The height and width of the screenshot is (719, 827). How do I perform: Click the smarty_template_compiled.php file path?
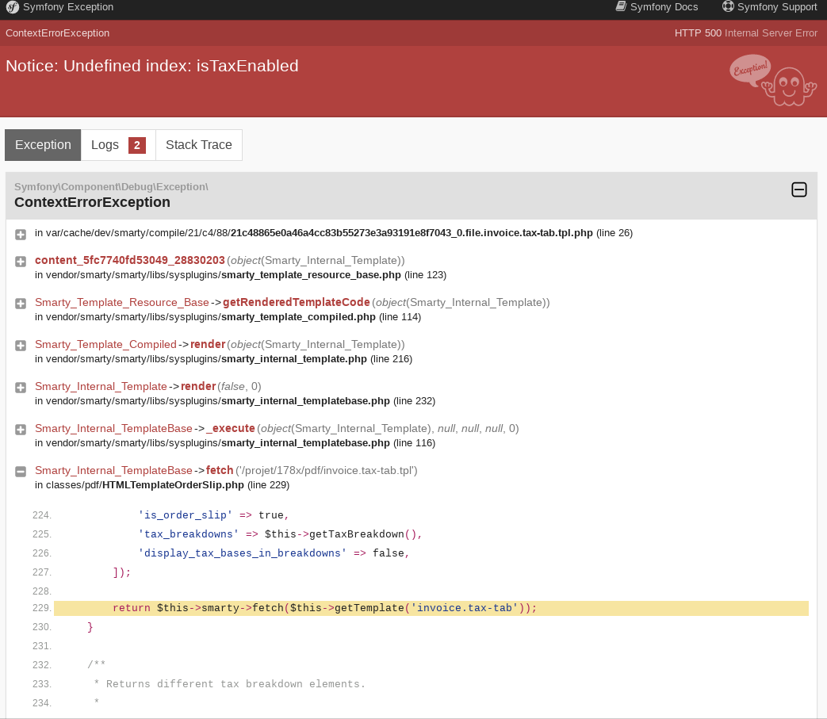tap(210, 317)
